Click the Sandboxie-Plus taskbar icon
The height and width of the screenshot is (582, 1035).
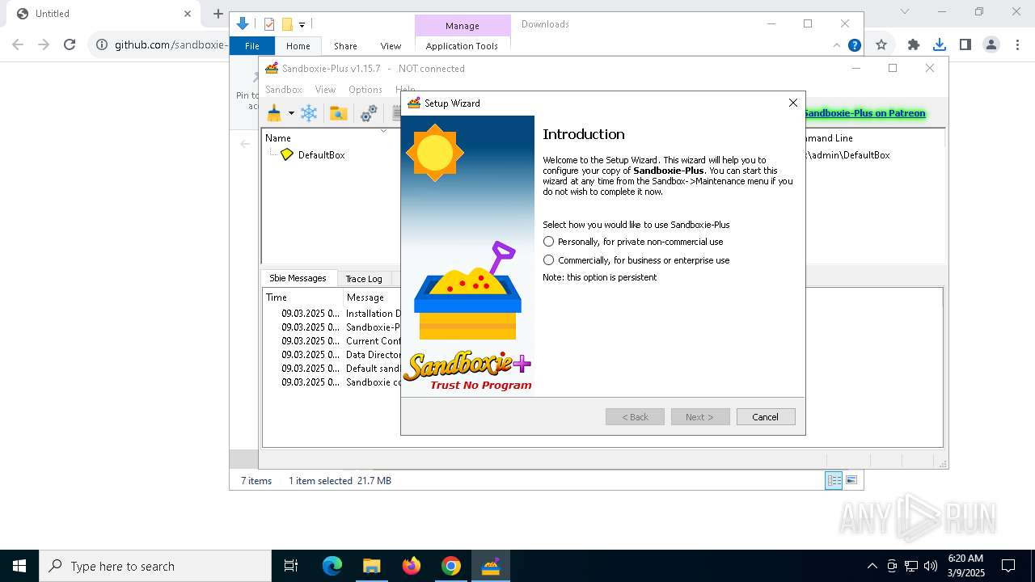pyautogui.click(x=491, y=566)
